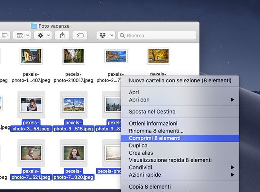Click the Ricerca search field
The height and width of the screenshot is (192, 260).
coord(157,35)
